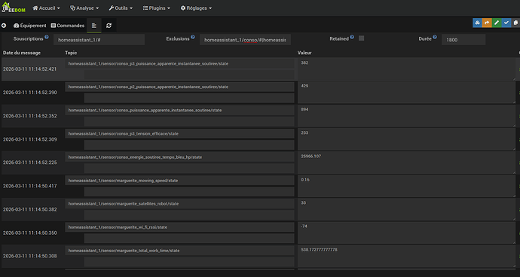Click the Exclusions input field

click(245, 40)
